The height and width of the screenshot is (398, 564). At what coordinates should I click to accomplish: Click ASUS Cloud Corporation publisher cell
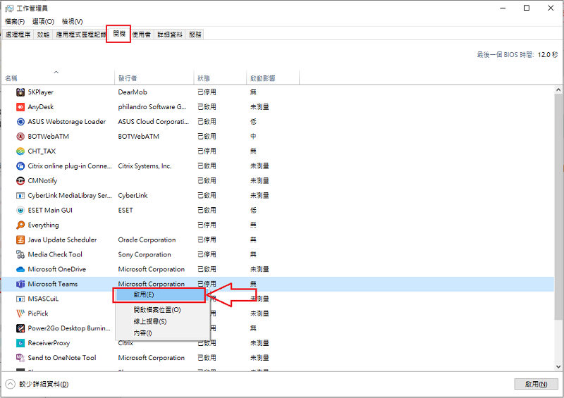click(x=153, y=122)
